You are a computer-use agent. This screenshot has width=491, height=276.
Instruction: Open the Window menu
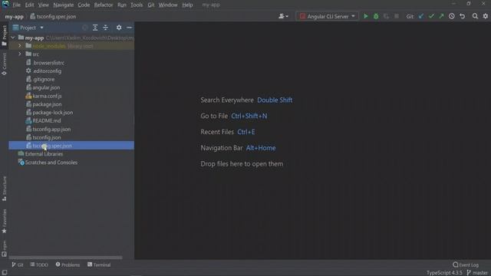pyautogui.click(x=168, y=5)
